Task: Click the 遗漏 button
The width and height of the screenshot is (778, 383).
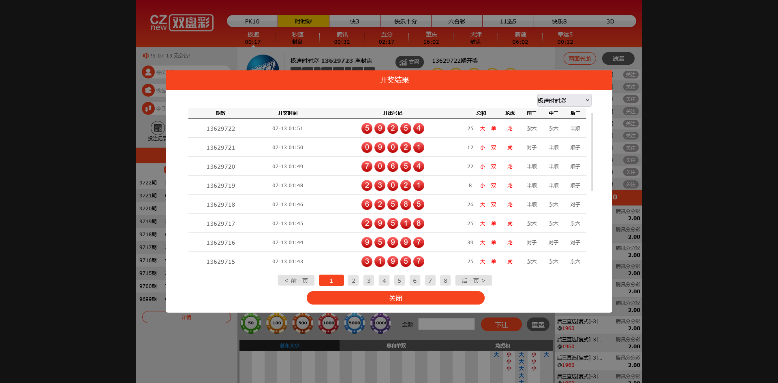Action: [618, 58]
